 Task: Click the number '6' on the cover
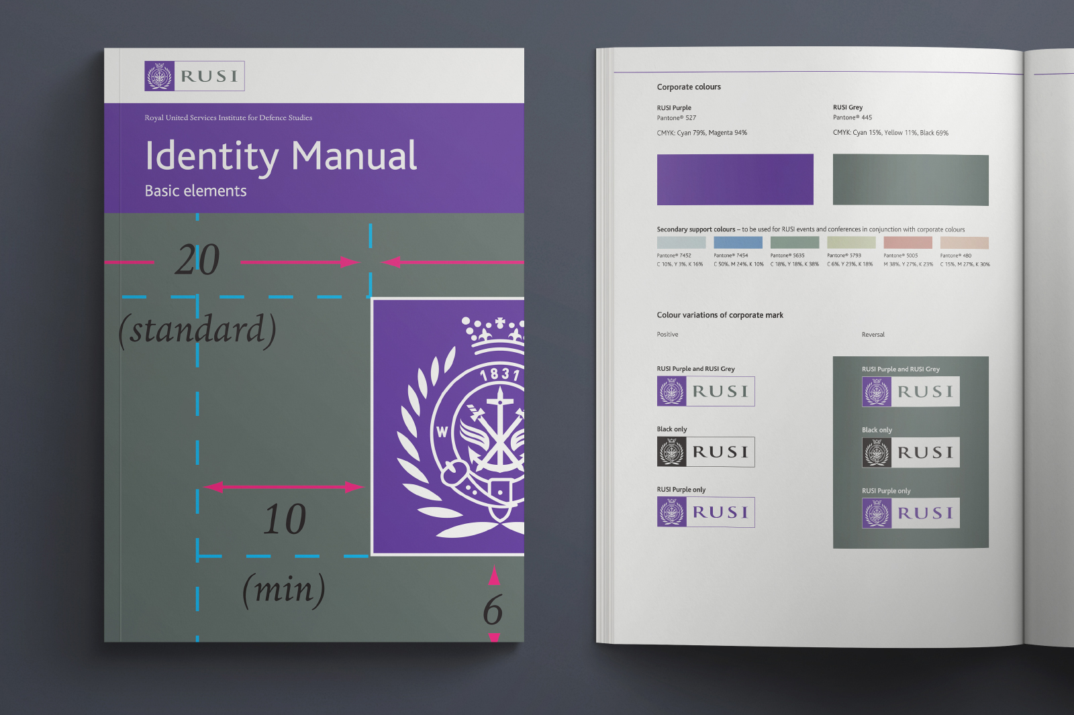click(493, 610)
